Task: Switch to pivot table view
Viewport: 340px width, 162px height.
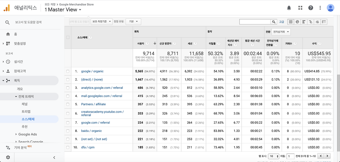Action: 324,22
